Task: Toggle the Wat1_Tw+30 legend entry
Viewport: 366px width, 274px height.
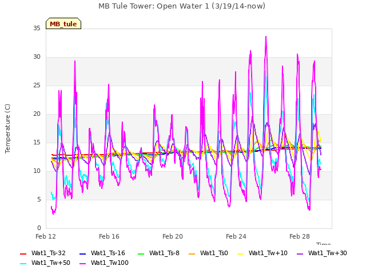Action: tap(321, 253)
